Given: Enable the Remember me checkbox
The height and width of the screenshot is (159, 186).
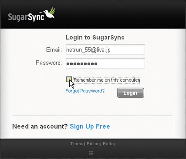Looking at the screenshot, I should pos(69,79).
